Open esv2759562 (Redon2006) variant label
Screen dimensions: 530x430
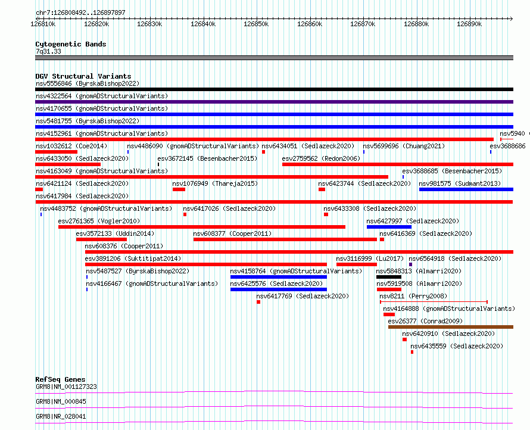pyautogui.click(x=321, y=158)
